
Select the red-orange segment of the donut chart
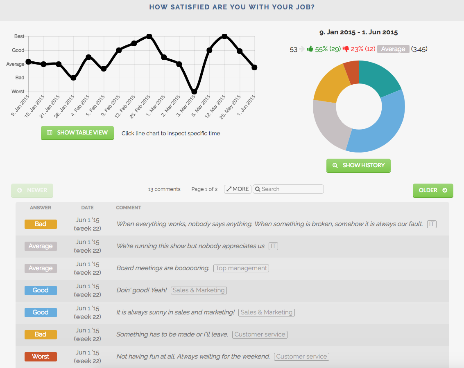pyautogui.click(x=353, y=72)
